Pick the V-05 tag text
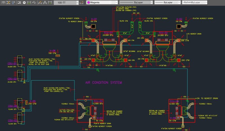Screen dimensions: 225x131 tap(33, 101)
